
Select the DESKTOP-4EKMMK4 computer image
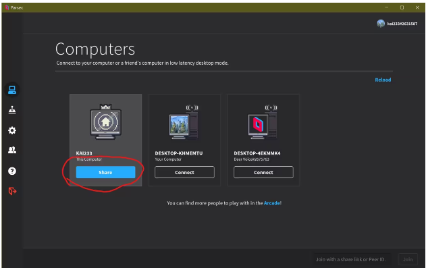(263, 122)
